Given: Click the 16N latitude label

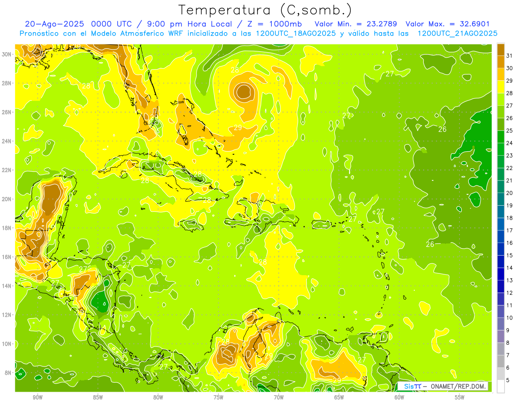Looking at the screenshot, I should click(x=7, y=257).
